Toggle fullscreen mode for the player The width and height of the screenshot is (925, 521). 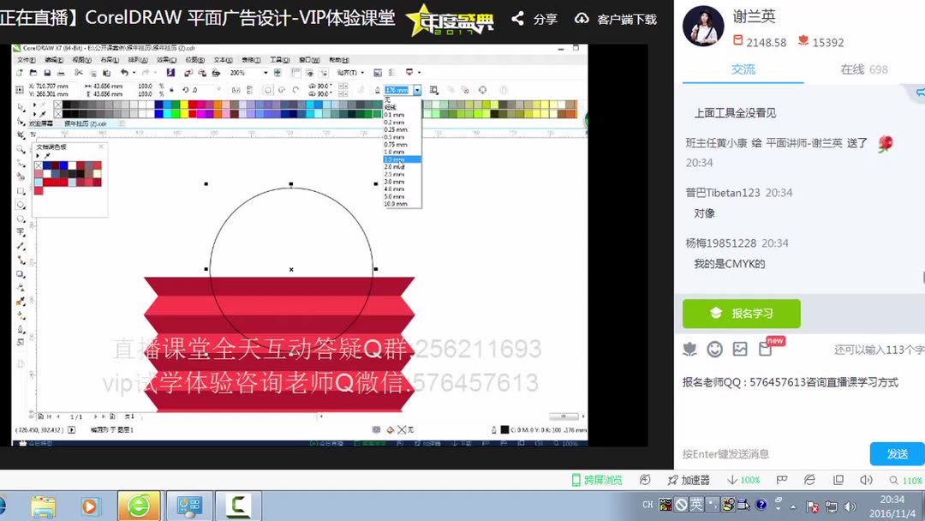click(838, 481)
